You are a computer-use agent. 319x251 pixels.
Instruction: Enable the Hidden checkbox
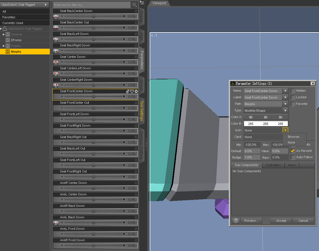(x=293, y=91)
